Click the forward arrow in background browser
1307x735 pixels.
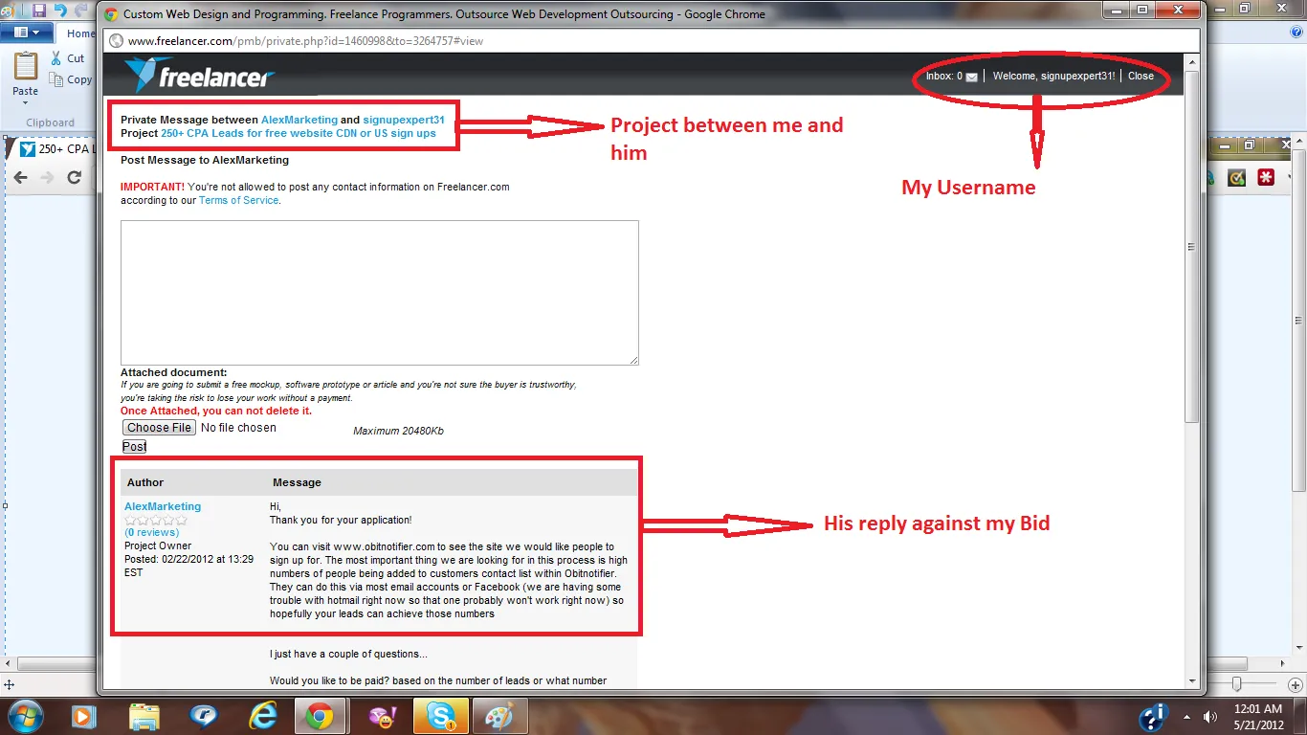tap(47, 177)
